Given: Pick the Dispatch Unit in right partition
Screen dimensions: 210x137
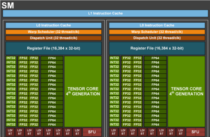Looking at the screenshot, I should point(157,38).
